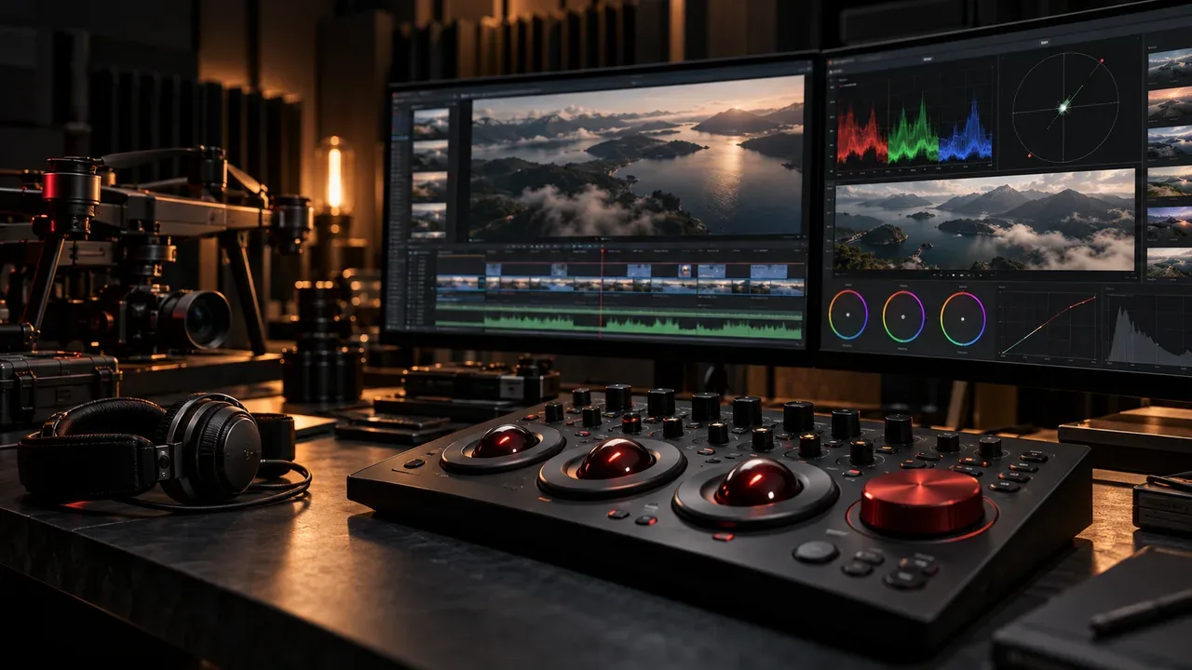This screenshot has width=1192, height=670.
Task: Adjust the rightmost of the three color wheels
Action: 963,318
